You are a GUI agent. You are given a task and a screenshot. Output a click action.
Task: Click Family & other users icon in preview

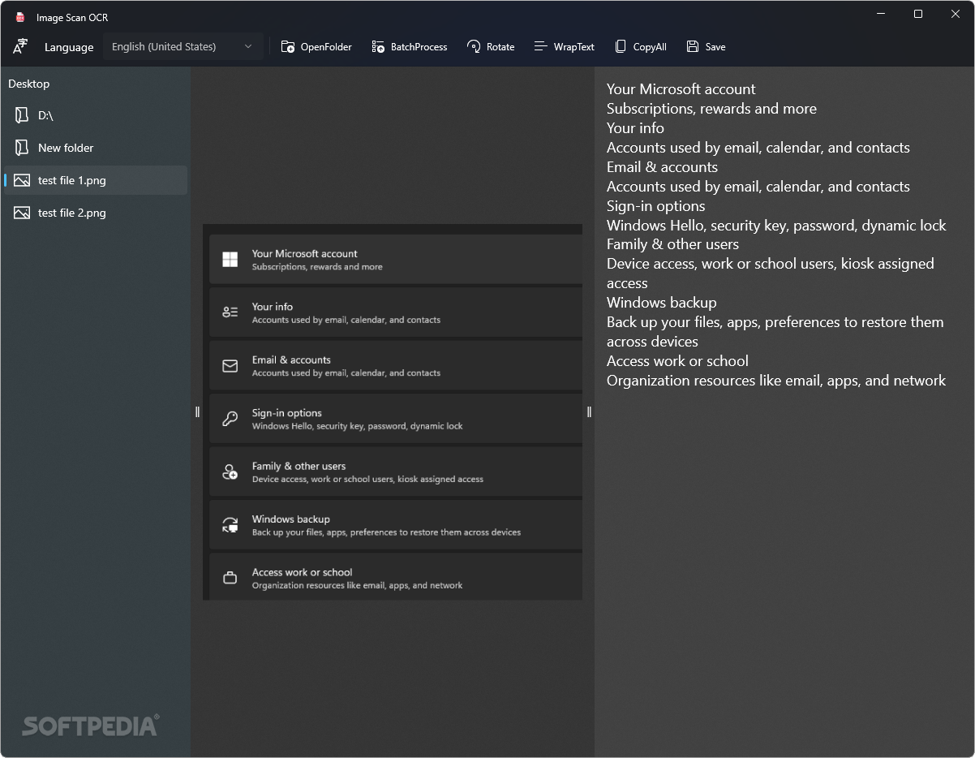point(230,472)
